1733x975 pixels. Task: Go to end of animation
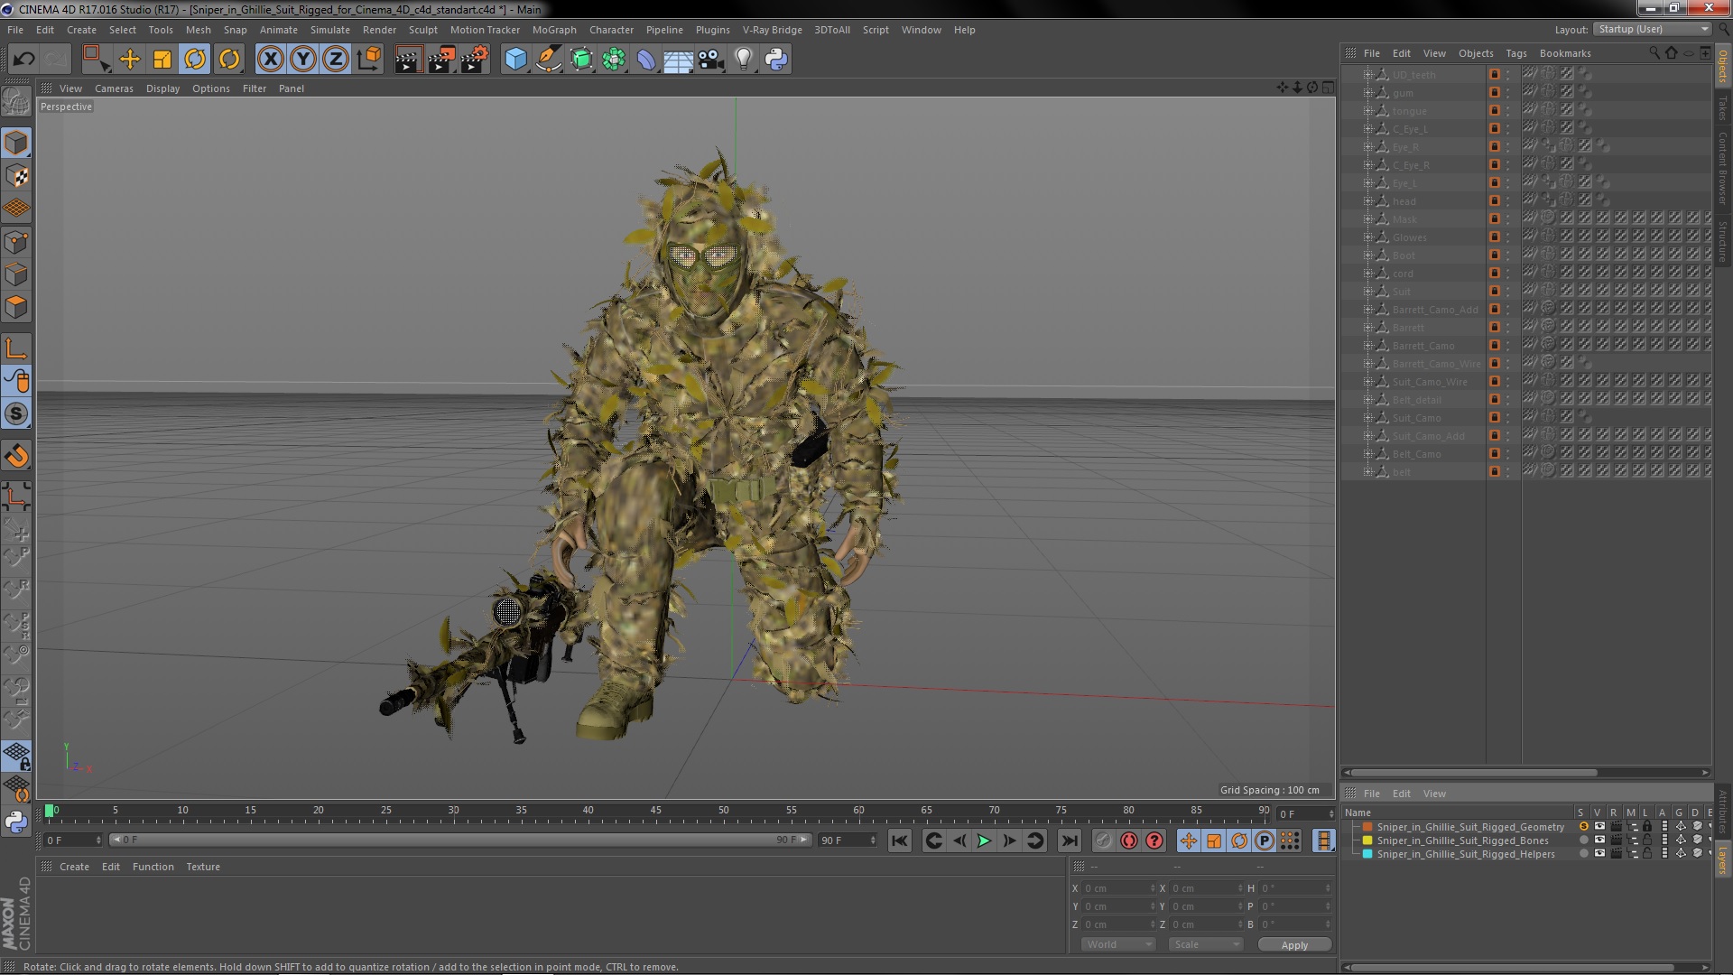coord(1070,840)
